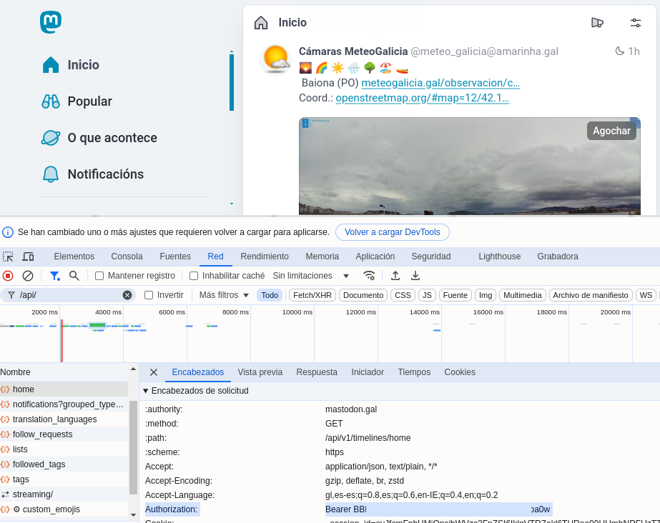Select the inspect element tool

pos(9,256)
